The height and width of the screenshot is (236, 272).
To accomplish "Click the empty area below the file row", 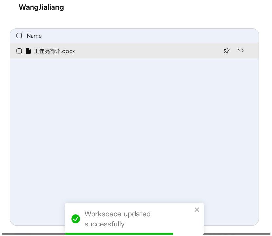I will pos(134,128).
